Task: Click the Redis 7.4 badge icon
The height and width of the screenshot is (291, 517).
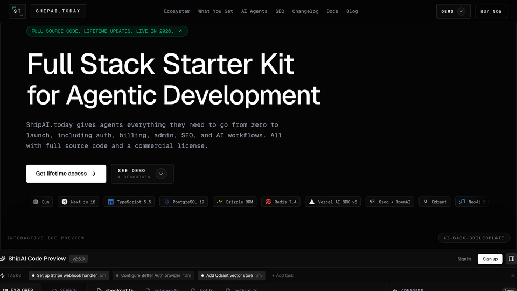Action: point(268,202)
